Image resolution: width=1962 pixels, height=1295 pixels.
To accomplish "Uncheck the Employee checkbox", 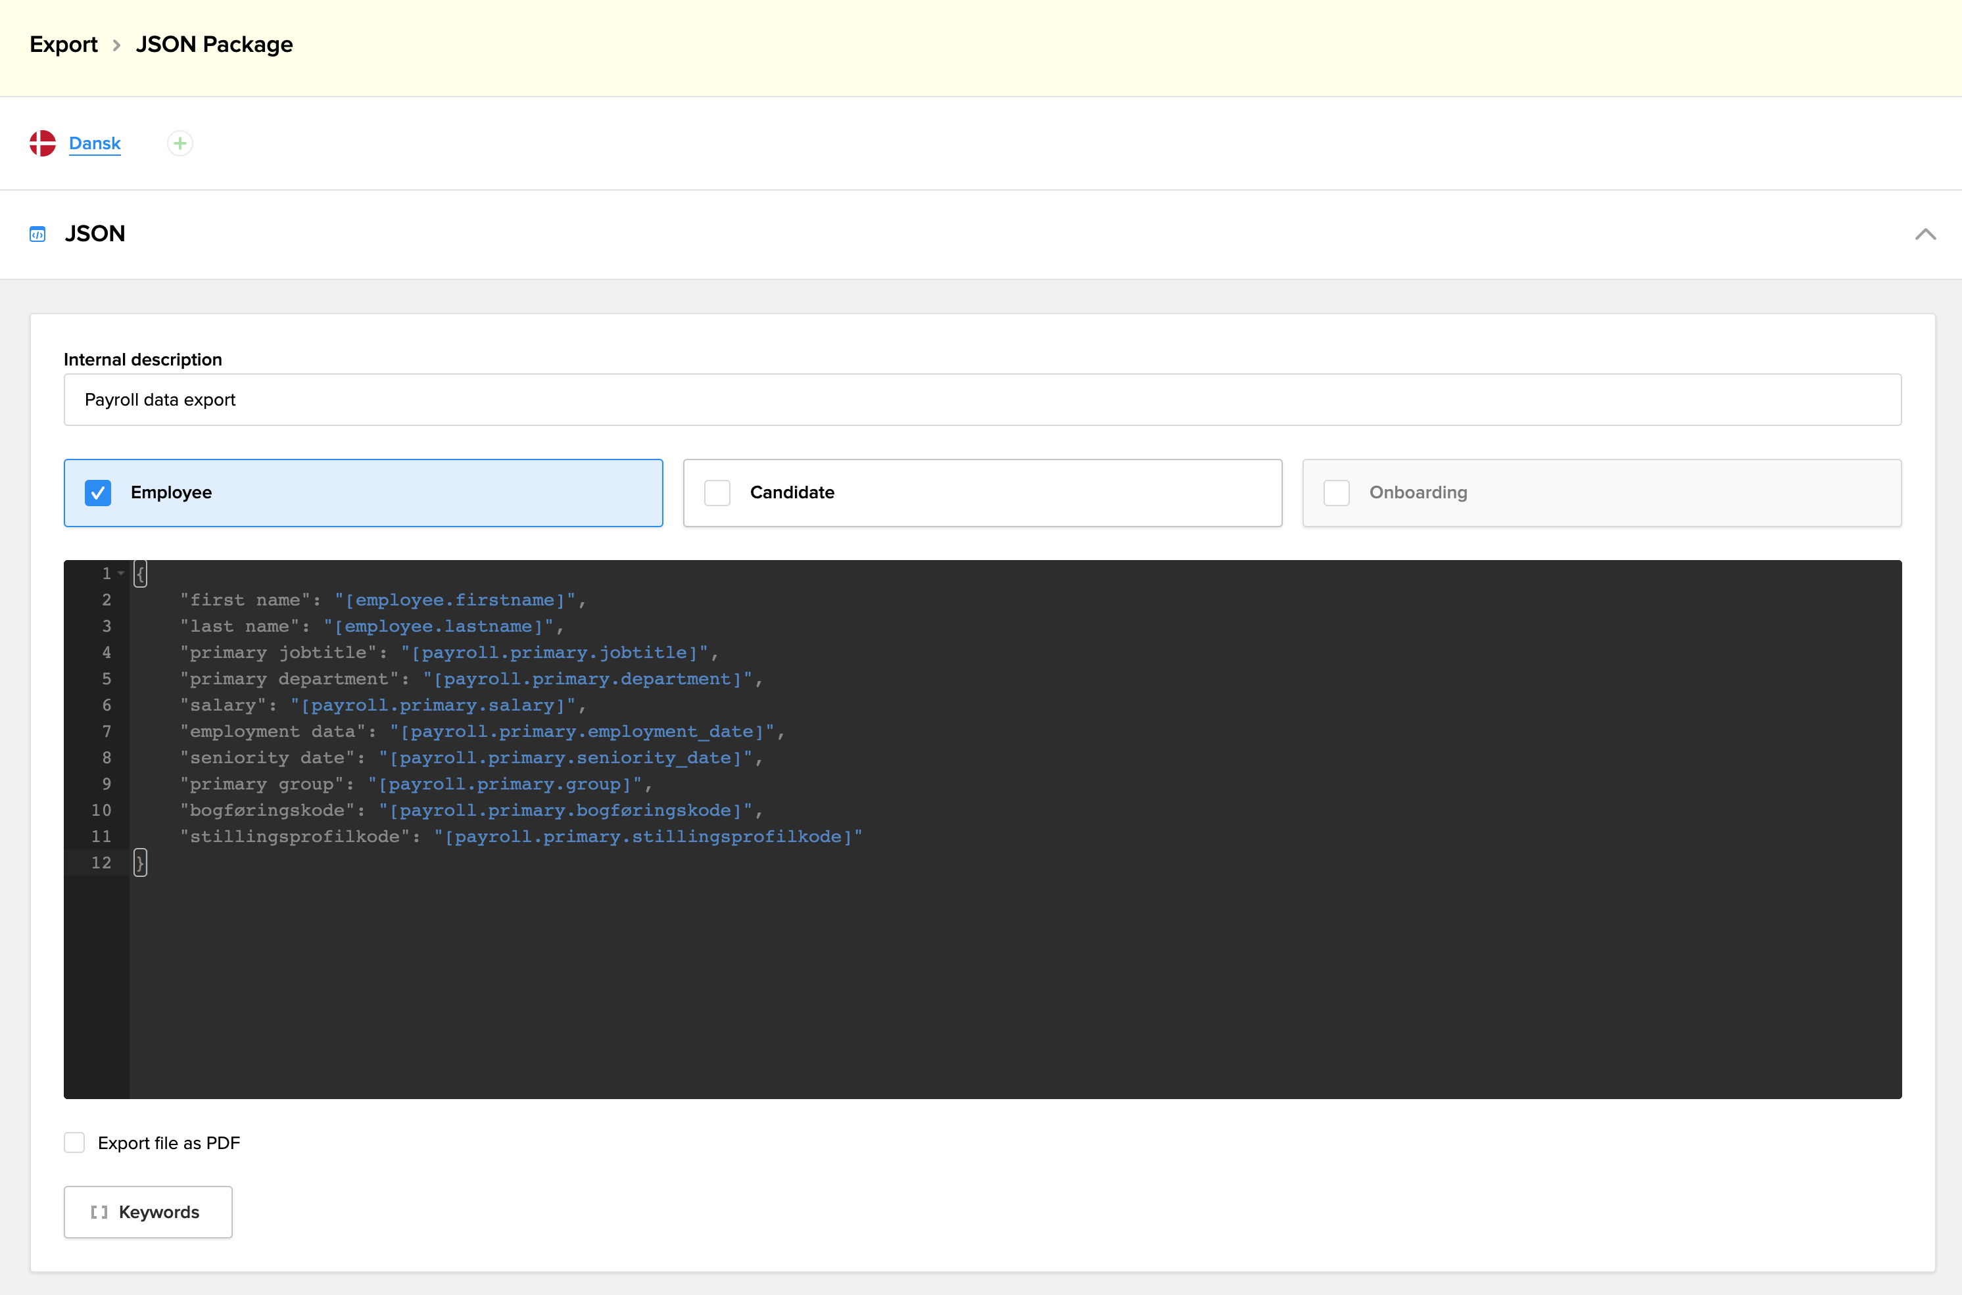I will (99, 493).
